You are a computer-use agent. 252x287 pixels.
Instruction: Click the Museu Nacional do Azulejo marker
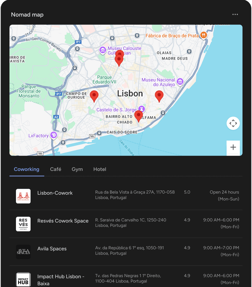click(180, 81)
